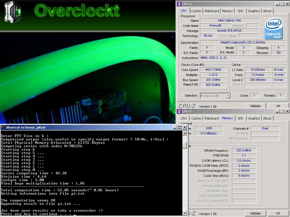Select CPU tab in top CPU-Z window
This screenshot has width=290, height=217.
coord(184,11)
